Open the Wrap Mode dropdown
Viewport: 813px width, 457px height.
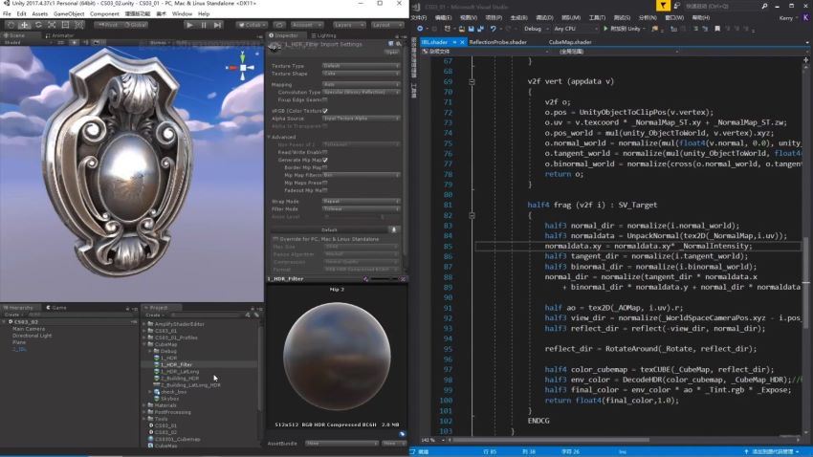(361, 202)
